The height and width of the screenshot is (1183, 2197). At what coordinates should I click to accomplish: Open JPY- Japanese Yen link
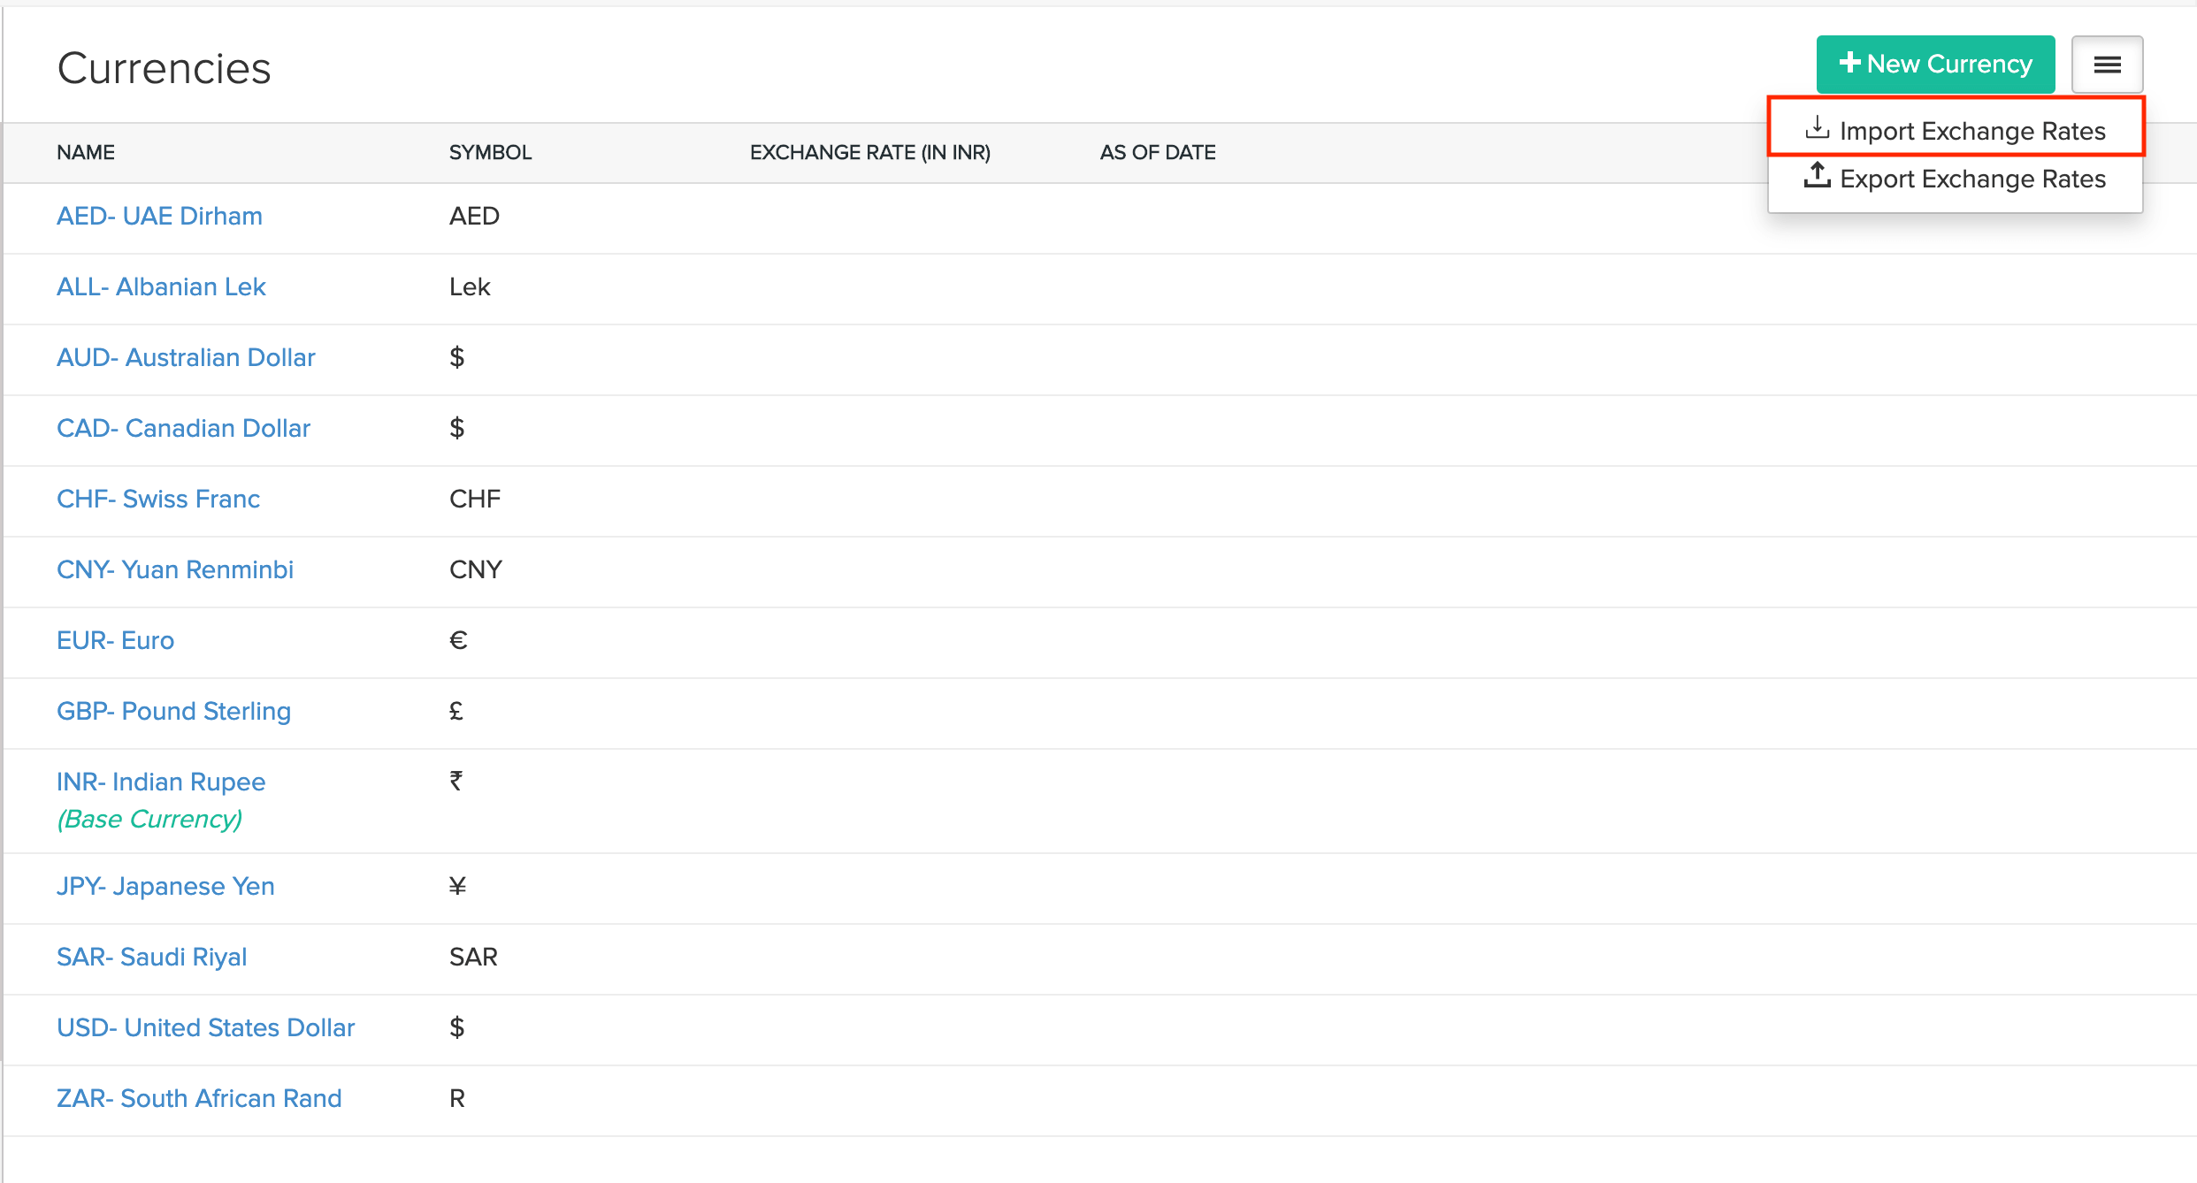click(x=165, y=886)
